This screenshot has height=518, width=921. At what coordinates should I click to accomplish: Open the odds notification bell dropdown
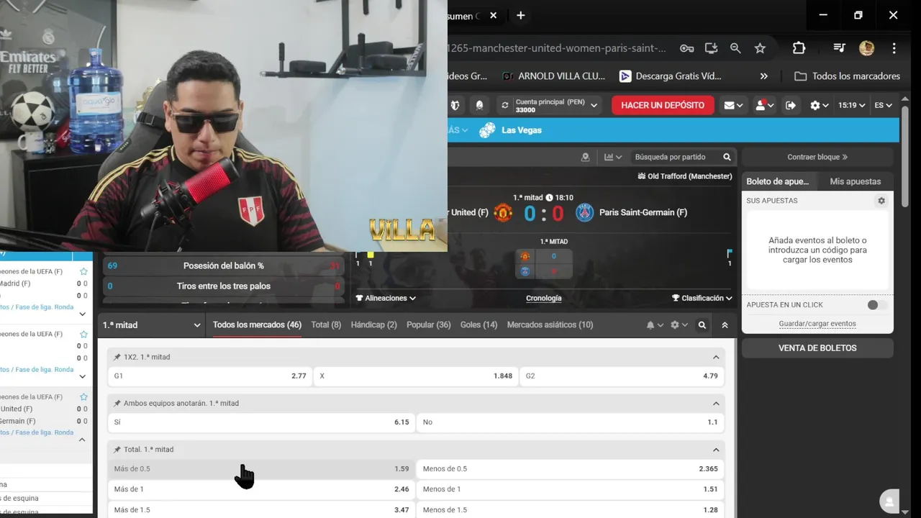point(655,325)
